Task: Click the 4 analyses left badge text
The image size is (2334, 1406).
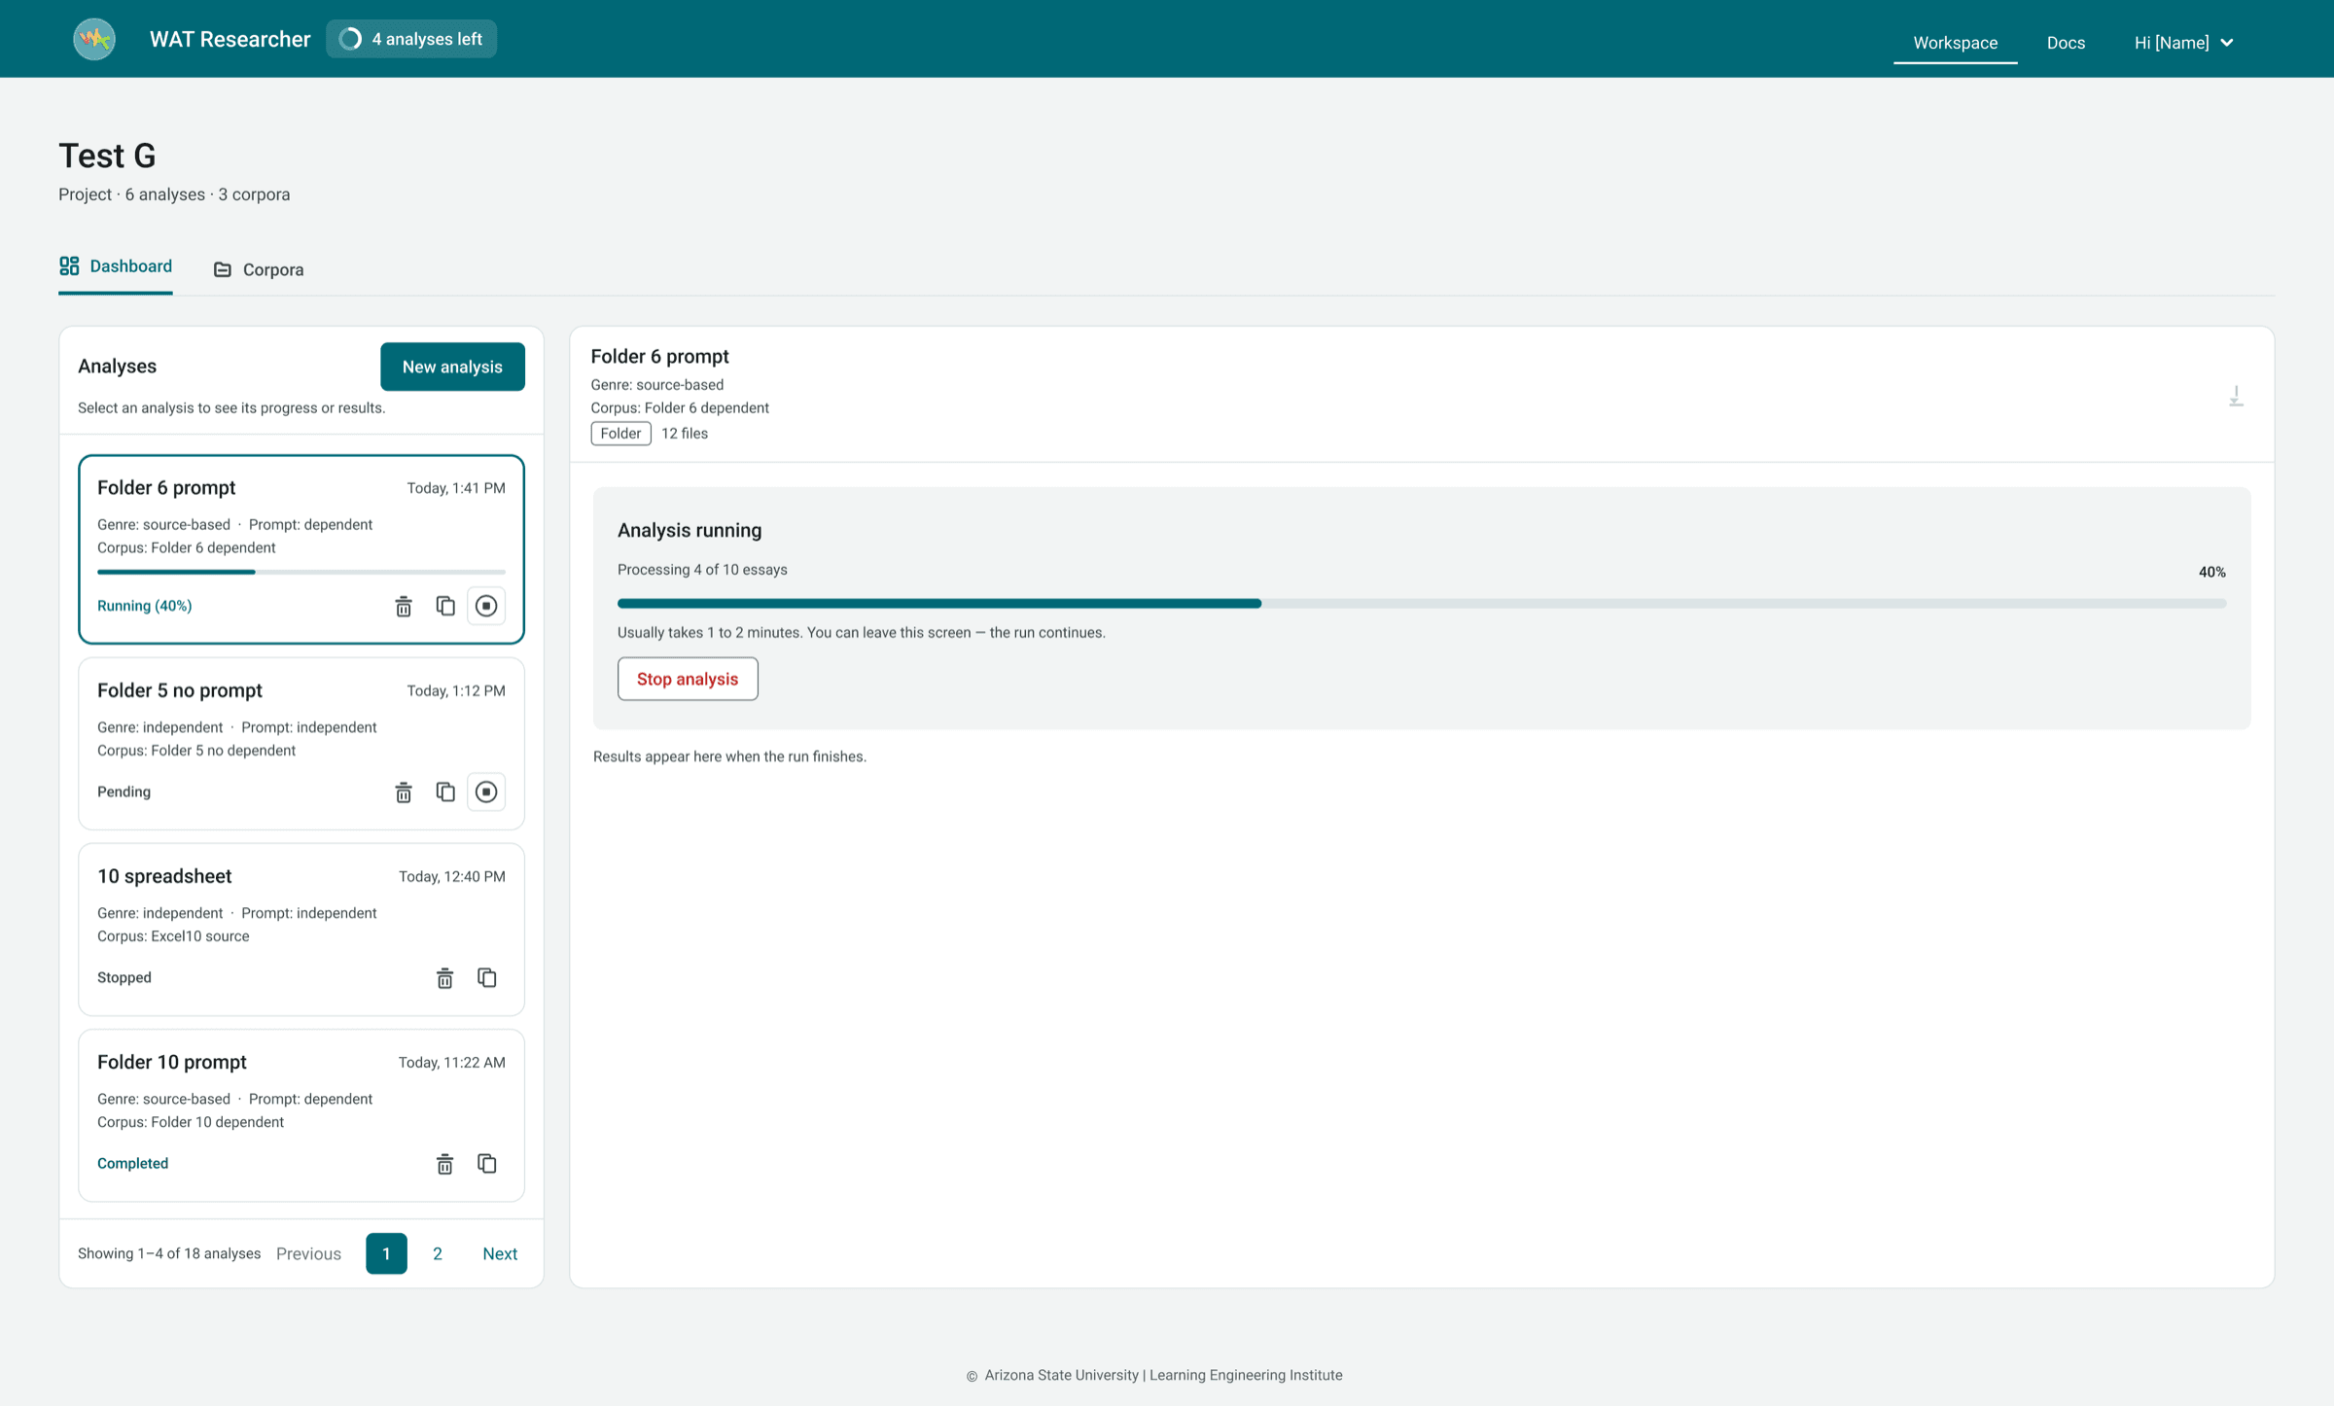Action: 427,39
